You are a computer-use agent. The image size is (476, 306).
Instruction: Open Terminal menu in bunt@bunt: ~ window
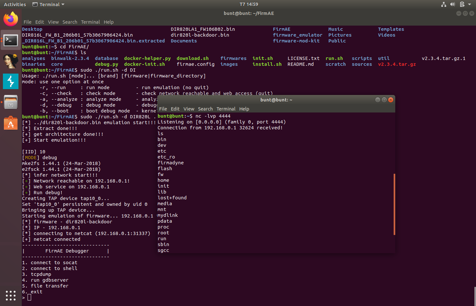[226, 109]
